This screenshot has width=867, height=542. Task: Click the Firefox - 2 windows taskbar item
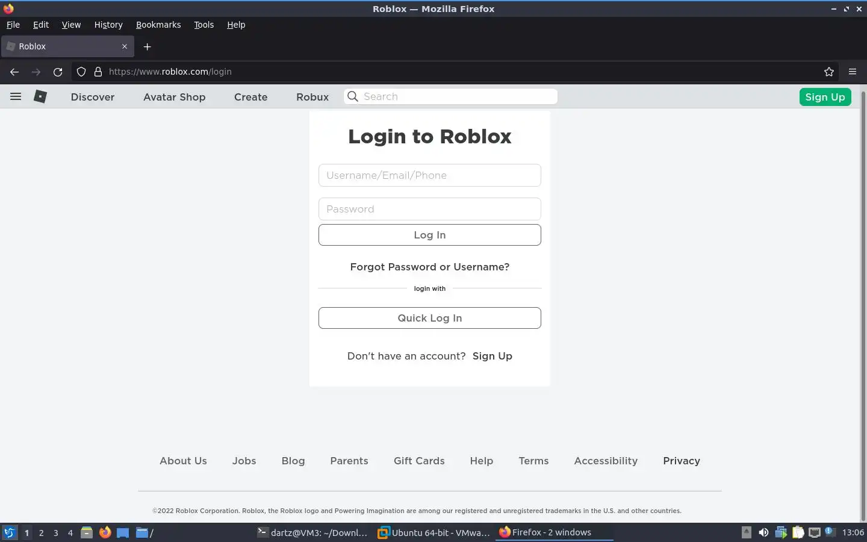point(554,532)
